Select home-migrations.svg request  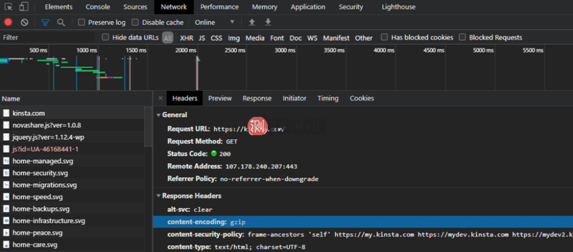pos(72,185)
